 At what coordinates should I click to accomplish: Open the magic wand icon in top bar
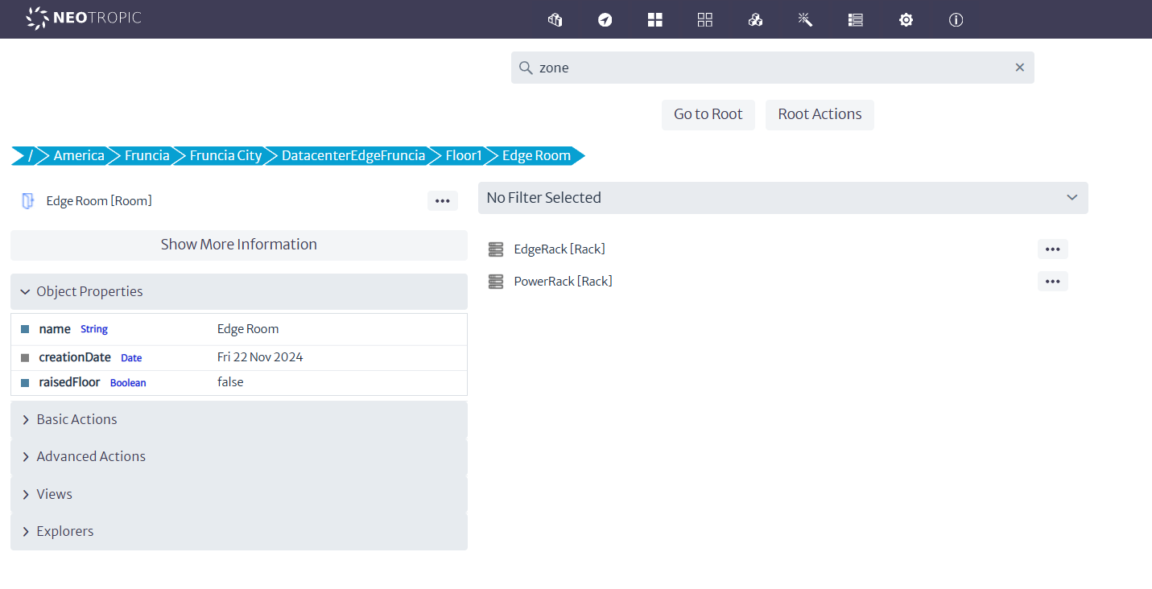click(805, 20)
